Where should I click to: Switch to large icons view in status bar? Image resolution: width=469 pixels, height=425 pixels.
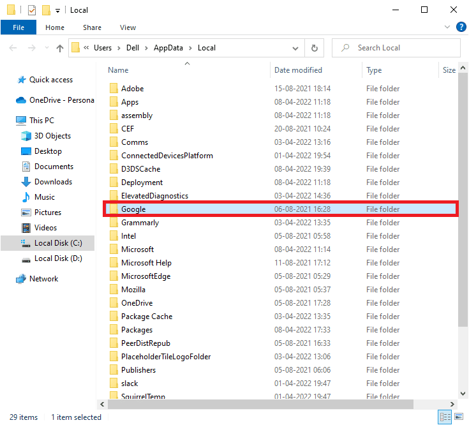point(458,417)
